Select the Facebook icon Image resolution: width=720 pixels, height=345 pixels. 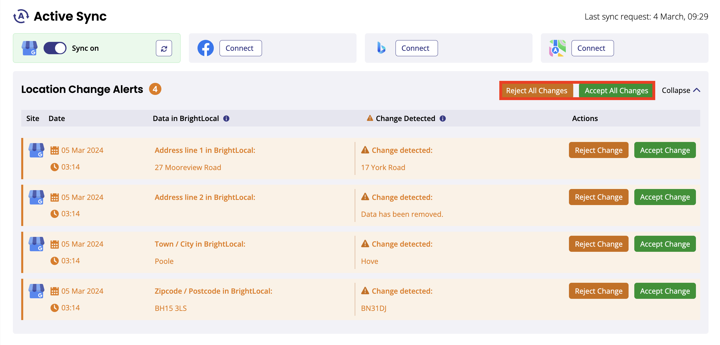(205, 48)
